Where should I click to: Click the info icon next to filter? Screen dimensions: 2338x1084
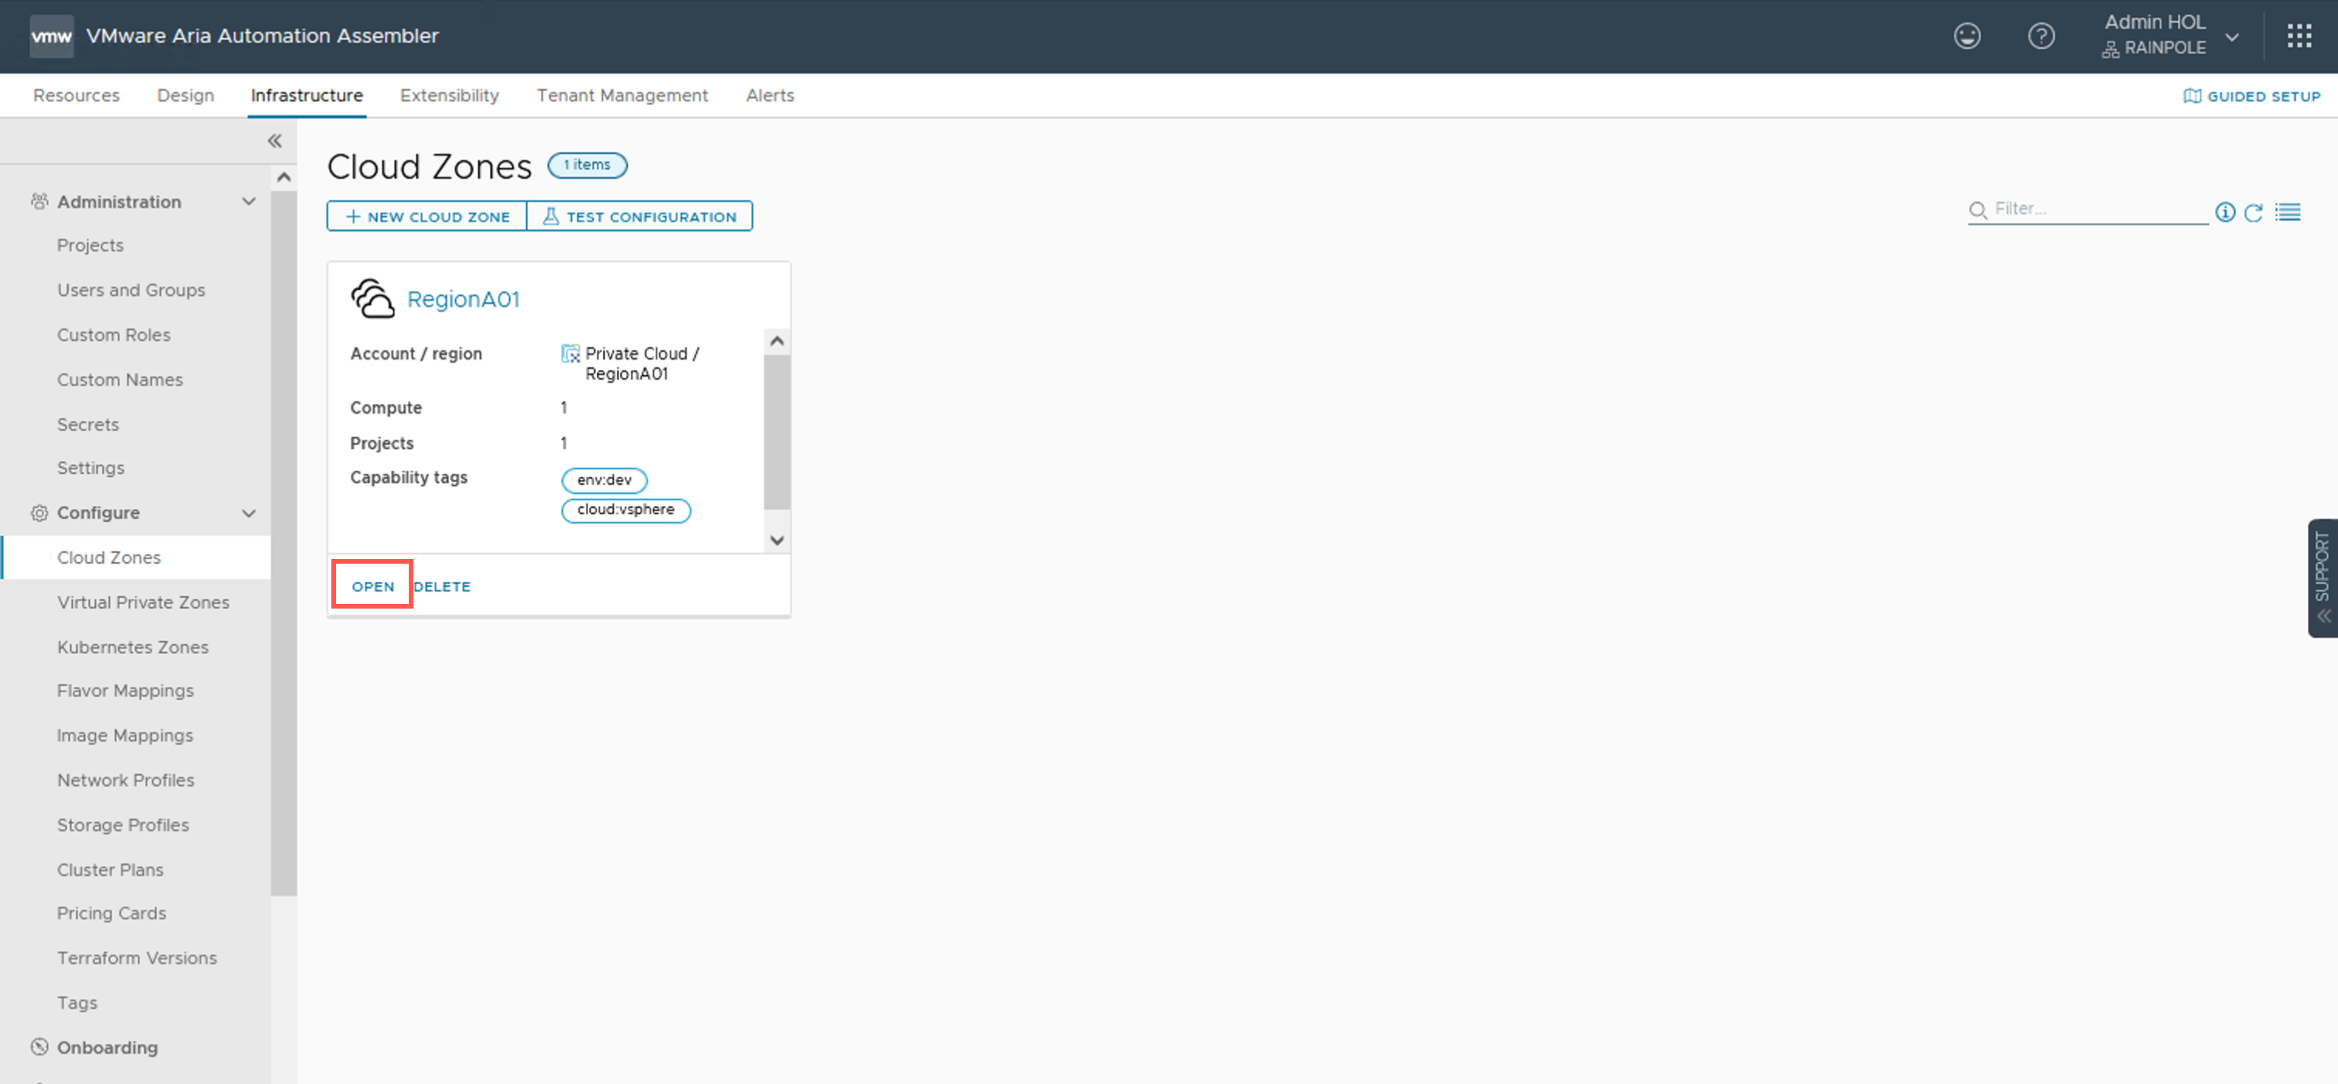point(2224,212)
